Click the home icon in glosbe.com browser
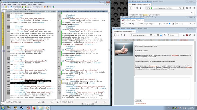The width and height of the screenshot is (197, 110). point(140,8)
